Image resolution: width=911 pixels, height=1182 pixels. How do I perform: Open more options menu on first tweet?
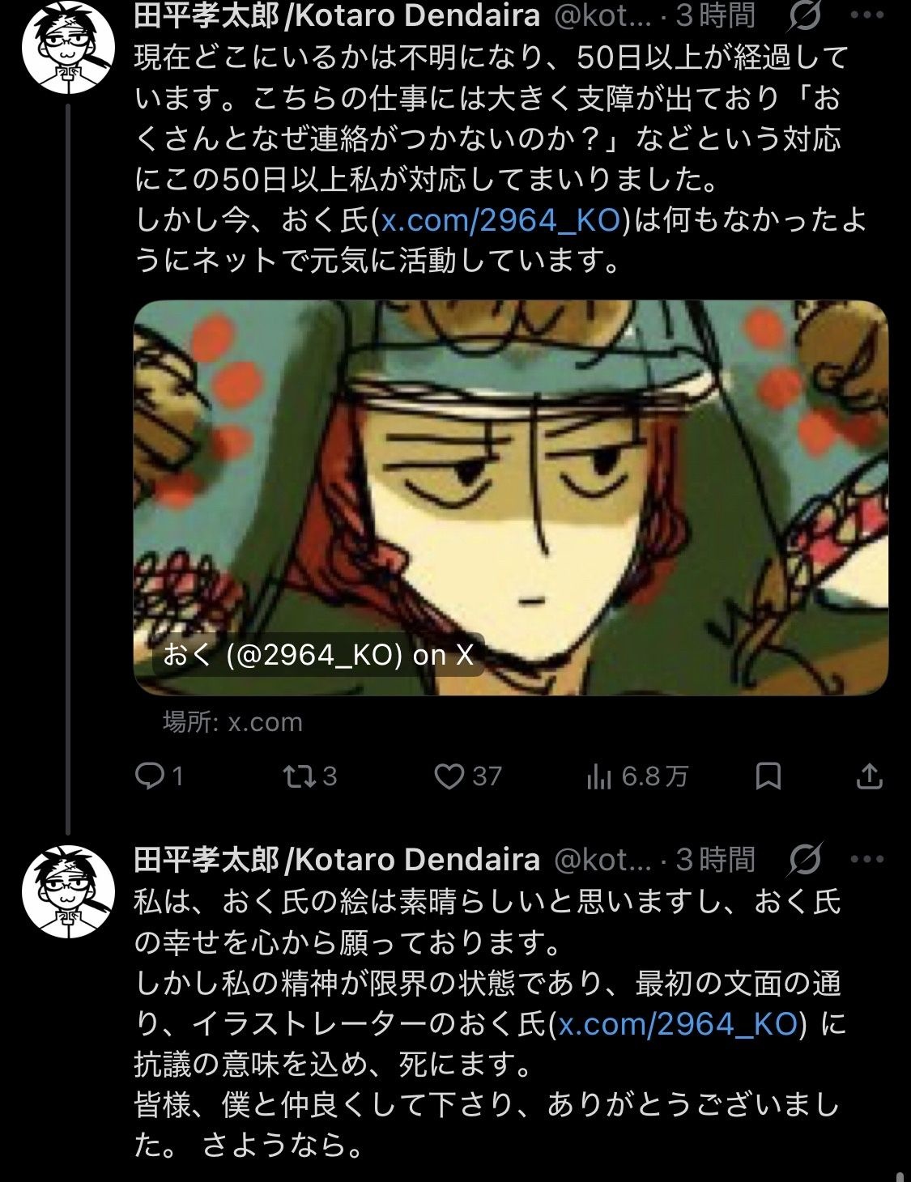pyautogui.click(x=867, y=16)
